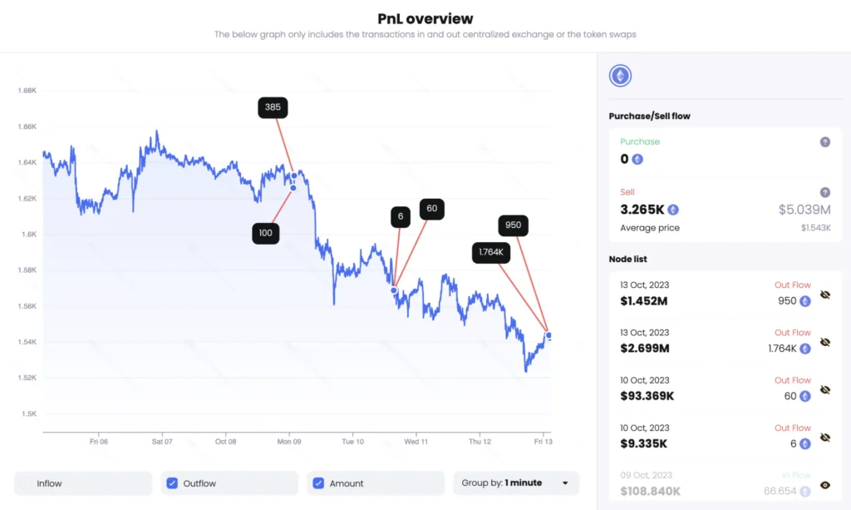Hide the $108.840K In Flow node
The height and width of the screenshot is (510, 851).
point(825,485)
